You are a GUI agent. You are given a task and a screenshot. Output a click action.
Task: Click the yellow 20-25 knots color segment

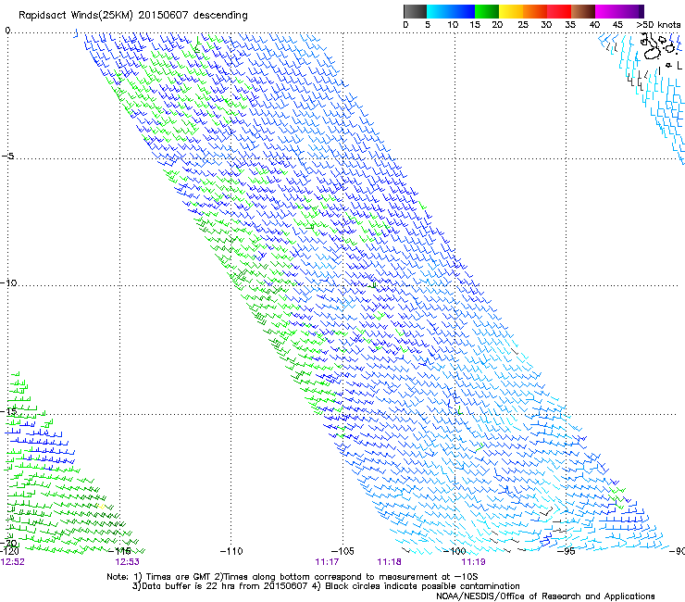click(x=511, y=11)
